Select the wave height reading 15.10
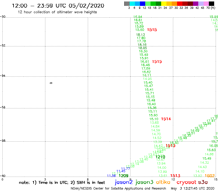The width and height of the screenshot is (218, 191). point(154,119)
